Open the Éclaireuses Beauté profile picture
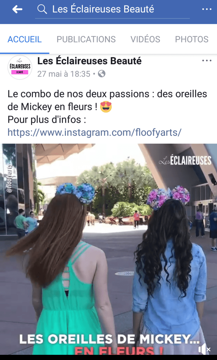 click(20, 67)
